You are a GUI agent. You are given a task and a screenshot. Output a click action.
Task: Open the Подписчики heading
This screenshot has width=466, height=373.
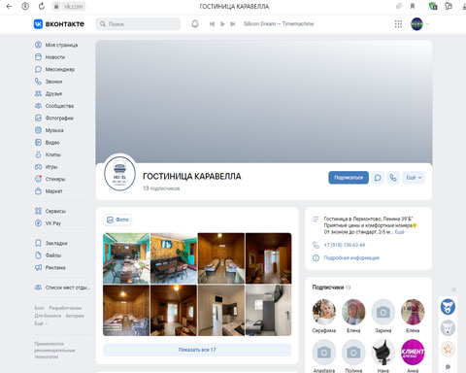328,288
